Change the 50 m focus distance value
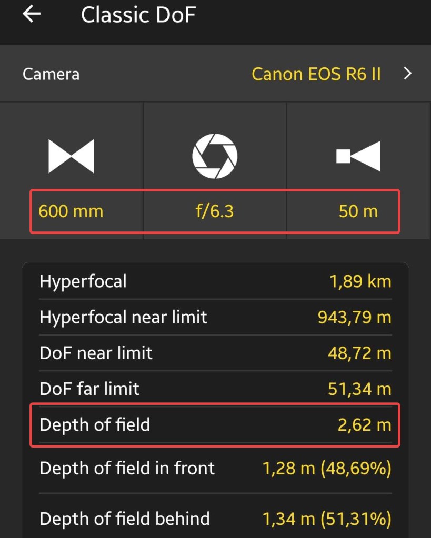 pos(358,211)
